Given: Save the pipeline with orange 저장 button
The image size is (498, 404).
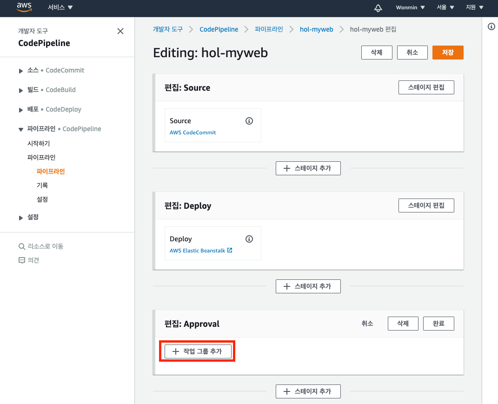Looking at the screenshot, I should click(448, 53).
